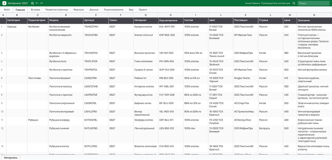Select material cell Фланель хлопковая
This screenshot has width=332, height=160.
[x=146, y=148]
